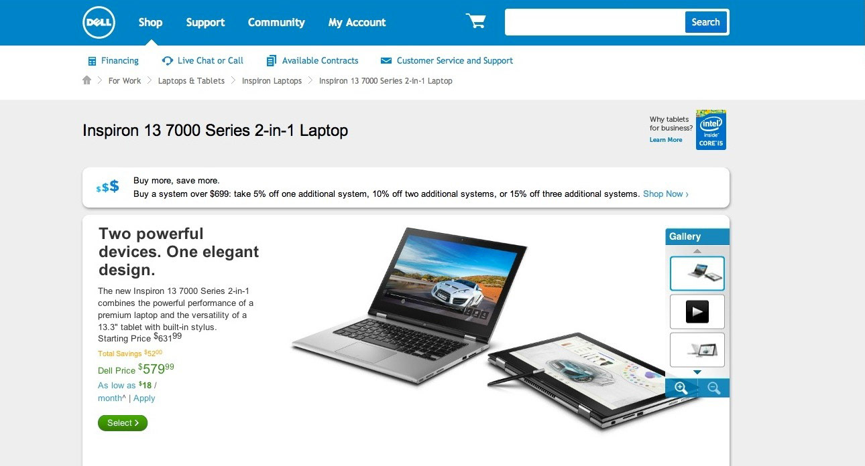865x466 pixels.
Task: Focus the search input field
Action: point(595,22)
